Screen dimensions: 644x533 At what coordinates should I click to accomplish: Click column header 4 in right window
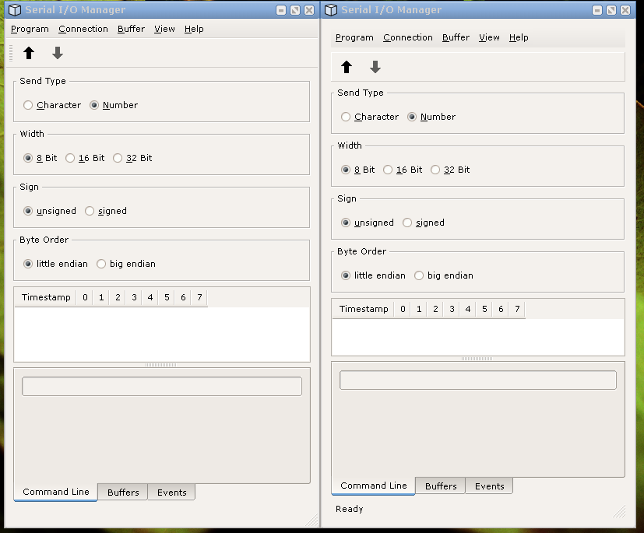(x=468, y=309)
